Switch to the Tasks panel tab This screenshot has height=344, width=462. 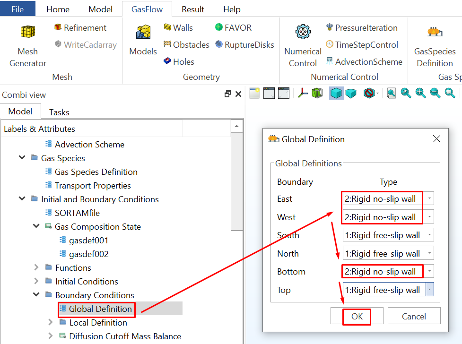tap(59, 112)
